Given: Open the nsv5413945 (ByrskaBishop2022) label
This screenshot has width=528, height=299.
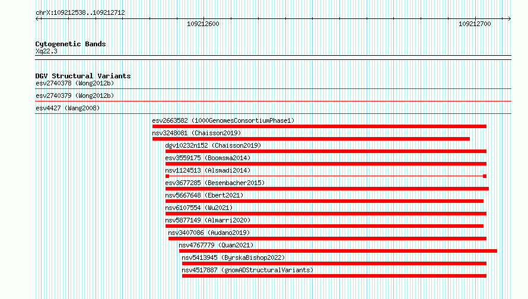Looking at the screenshot, I should 233,257.
